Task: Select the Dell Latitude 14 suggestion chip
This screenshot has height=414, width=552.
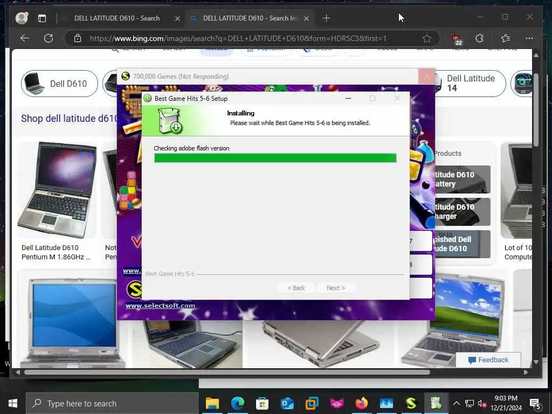Action: coord(470,84)
